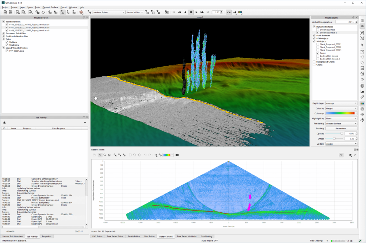Switch to the Swath Editor tab
Viewport: 366px width, 243px height.
[134, 236]
